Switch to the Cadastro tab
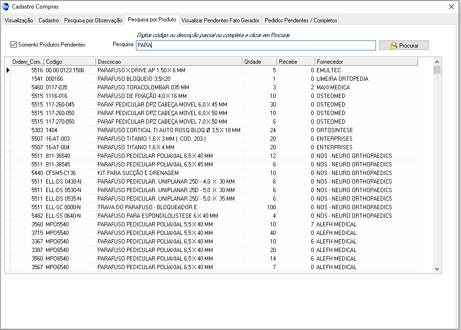Image resolution: width=461 pixels, height=330 pixels. coord(48,20)
